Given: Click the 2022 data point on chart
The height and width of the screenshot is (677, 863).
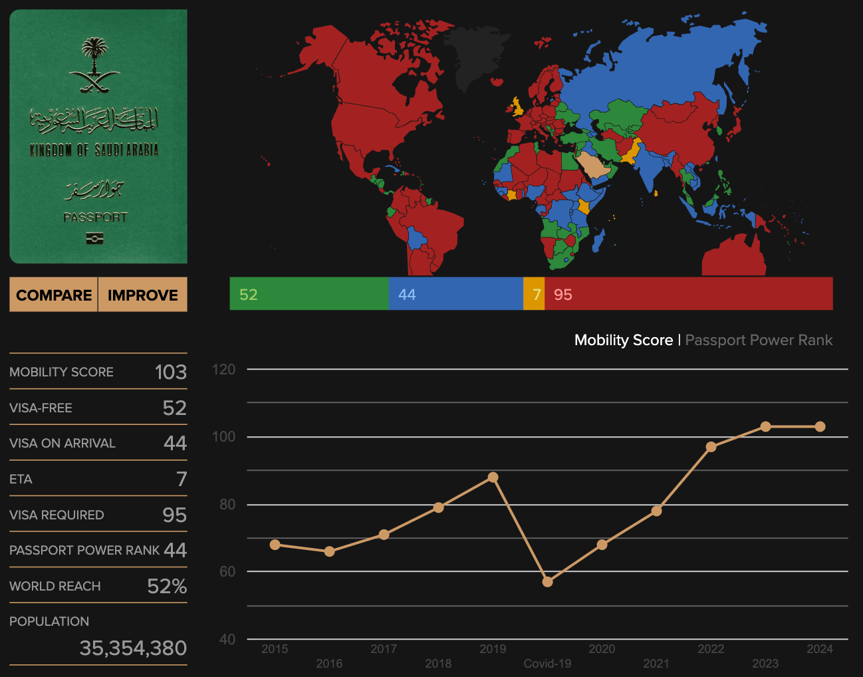Looking at the screenshot, I should [x=711, y=447].
